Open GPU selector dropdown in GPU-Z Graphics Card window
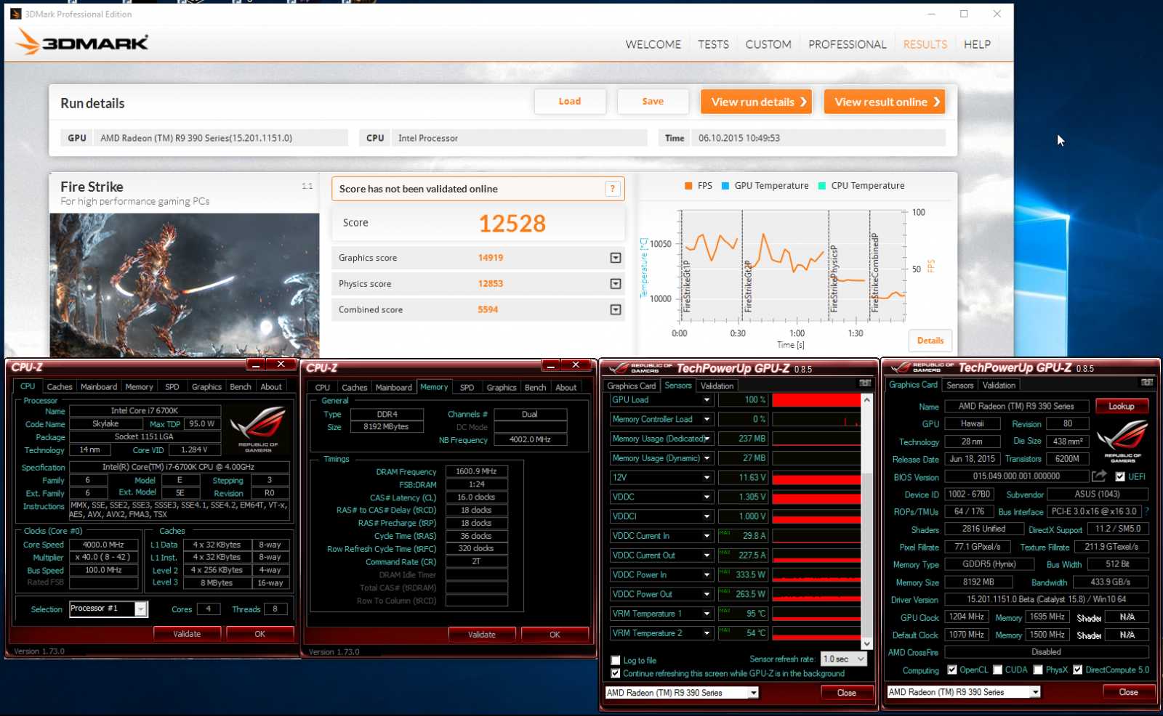 1035,692
